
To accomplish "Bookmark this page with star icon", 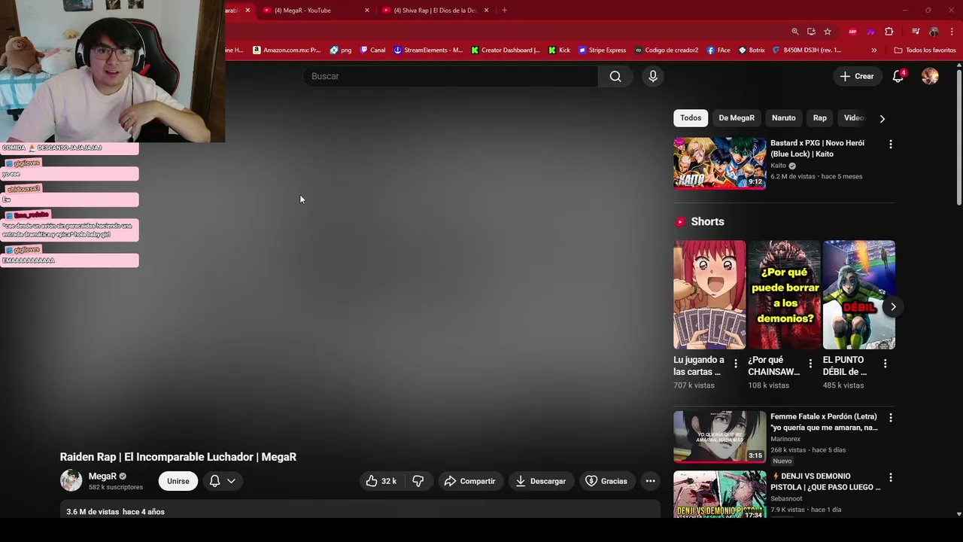I will 828,32.
